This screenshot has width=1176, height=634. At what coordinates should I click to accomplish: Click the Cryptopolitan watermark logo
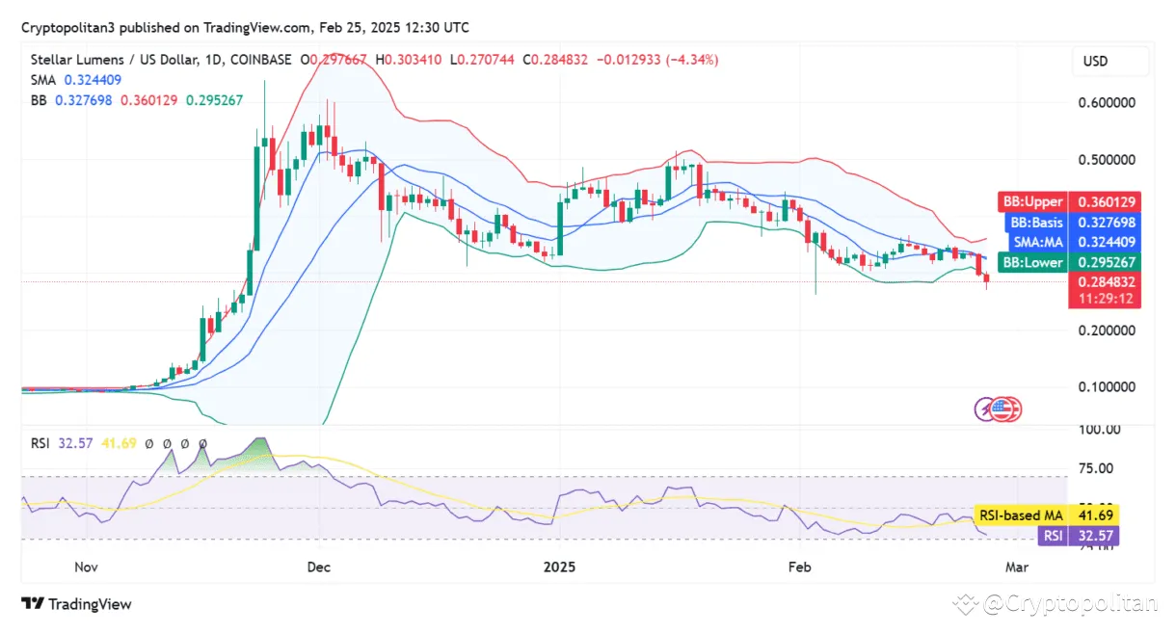964,604
